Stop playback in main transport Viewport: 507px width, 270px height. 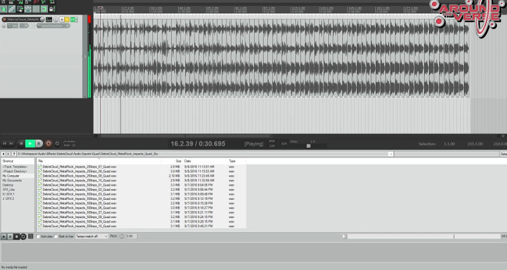point(22,144)
